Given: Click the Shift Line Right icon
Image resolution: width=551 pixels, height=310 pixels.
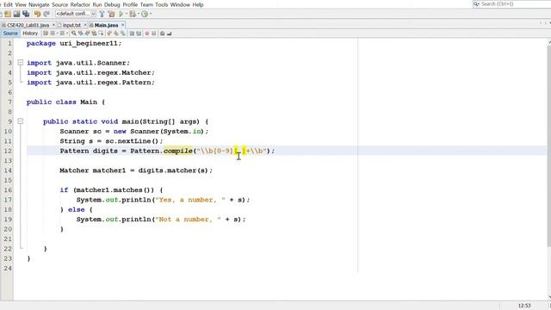Looking at the screenshot, I should point(139,34).
